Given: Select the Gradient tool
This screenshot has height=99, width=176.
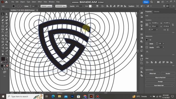Looking at the screenshot, I should [x=7, y=42].
